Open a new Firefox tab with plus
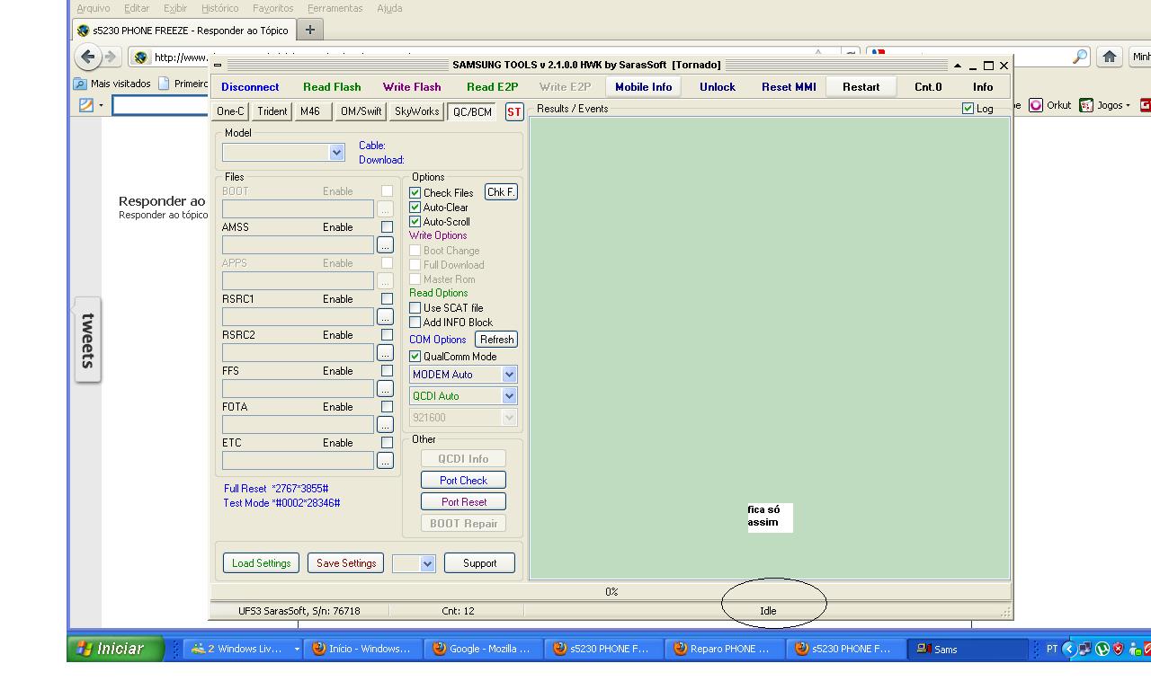The height and width of the screenshot is (690, 1151). point(309,30)
